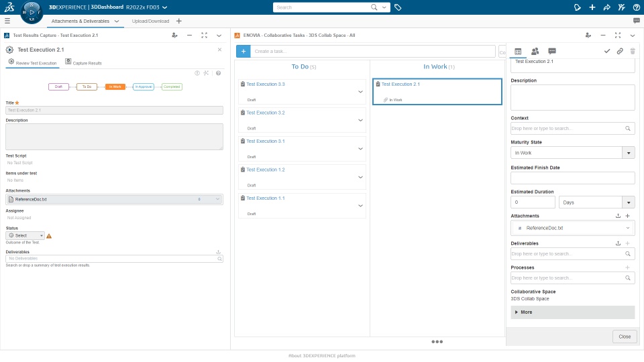Select the In Approval state in workflow
644x362 pixels.
click(144, 86)
